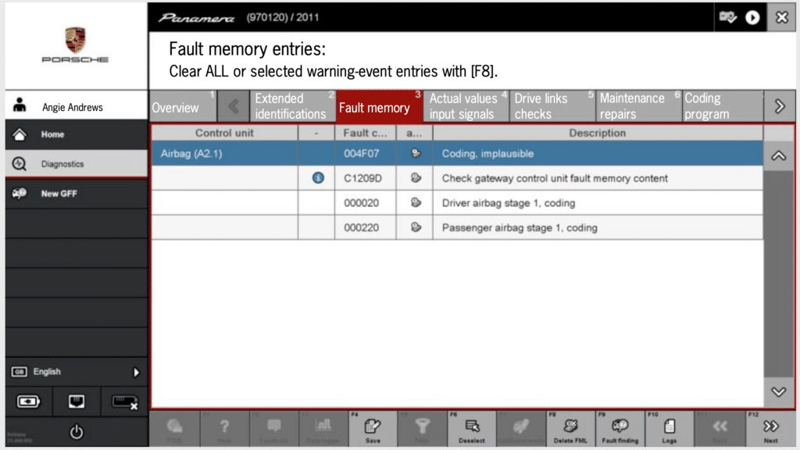The image size is (800, 450).
Task: Expand the English language selector arrow
Action: (x=136, y=373)
